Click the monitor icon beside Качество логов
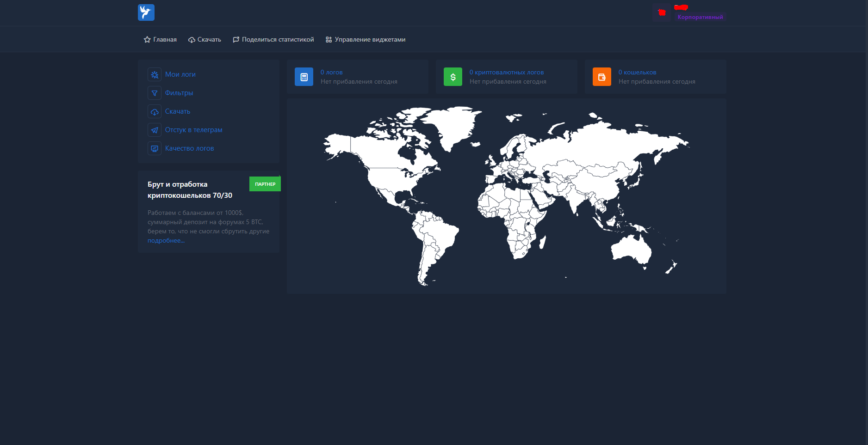This screenshot has width=868, height=445. tap(155, 148)
